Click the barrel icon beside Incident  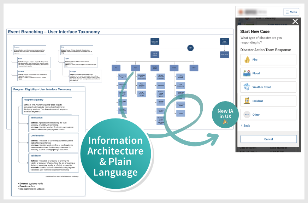(x=247, y=101)
